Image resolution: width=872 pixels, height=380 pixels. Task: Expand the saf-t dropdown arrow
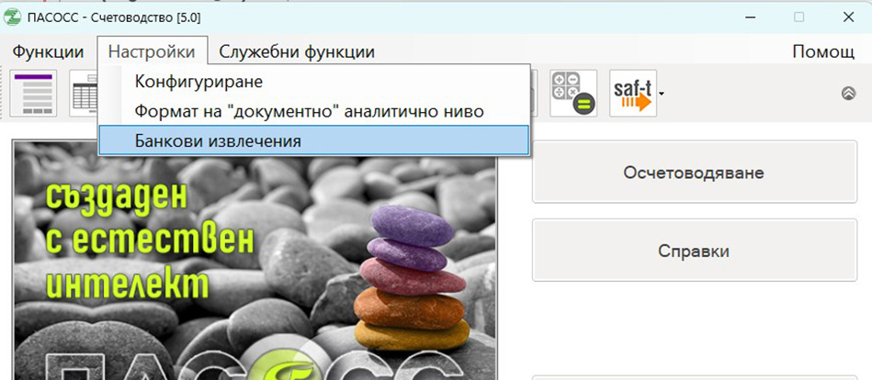pyautogui.click(x=661, y=94)
